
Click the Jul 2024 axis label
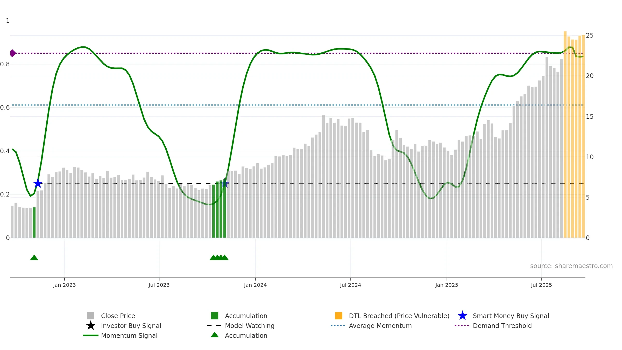click(350, 285)
